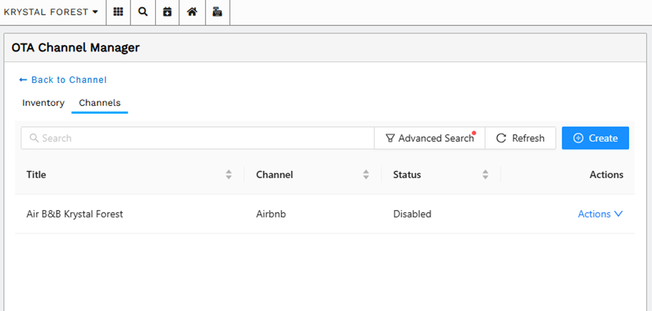This screenshot has height=311, width=652.
Task: Switch to the Inventory tab
Action: (x=43, y=103)
